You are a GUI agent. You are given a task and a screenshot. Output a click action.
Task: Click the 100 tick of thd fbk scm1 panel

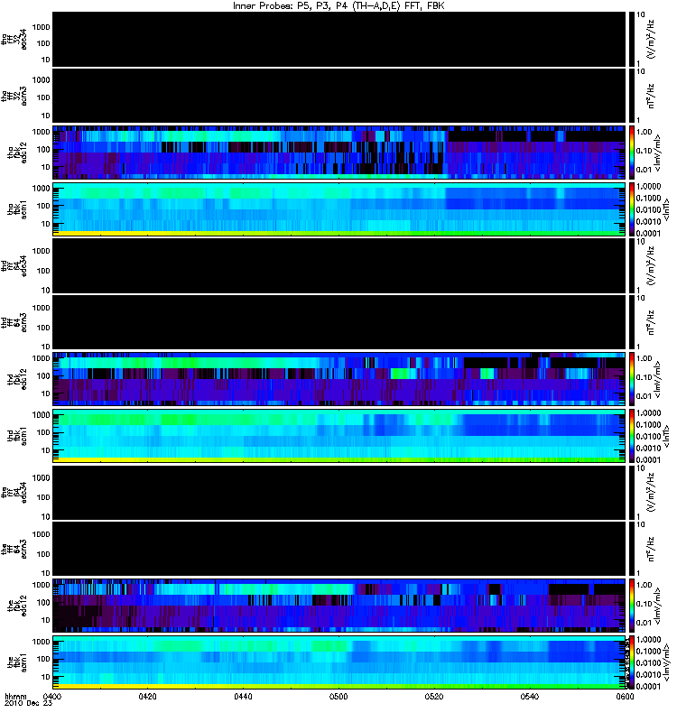pos(42,432)
